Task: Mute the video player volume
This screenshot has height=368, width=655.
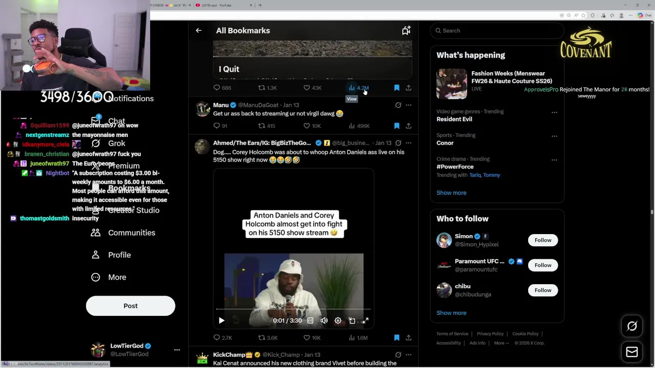Action: (x=324, y=320)
